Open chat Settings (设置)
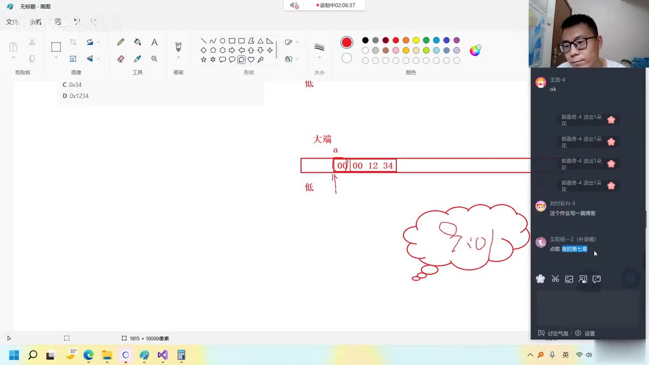649x365 pixels. 585,333
